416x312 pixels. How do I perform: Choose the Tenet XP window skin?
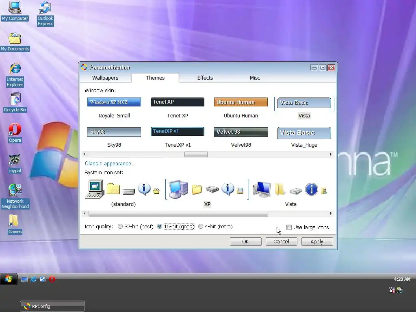(178, 108)
